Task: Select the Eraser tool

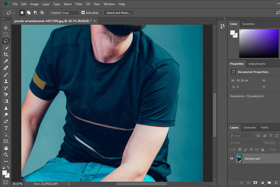Action: pyautogui.click(x=6, y=95)
